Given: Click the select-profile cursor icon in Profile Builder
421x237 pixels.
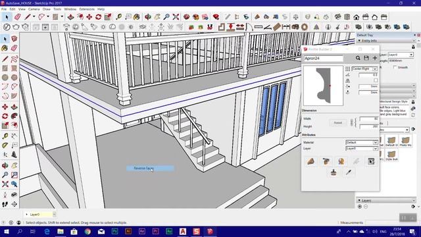Looking at the screenshot, I should (371, 161).
